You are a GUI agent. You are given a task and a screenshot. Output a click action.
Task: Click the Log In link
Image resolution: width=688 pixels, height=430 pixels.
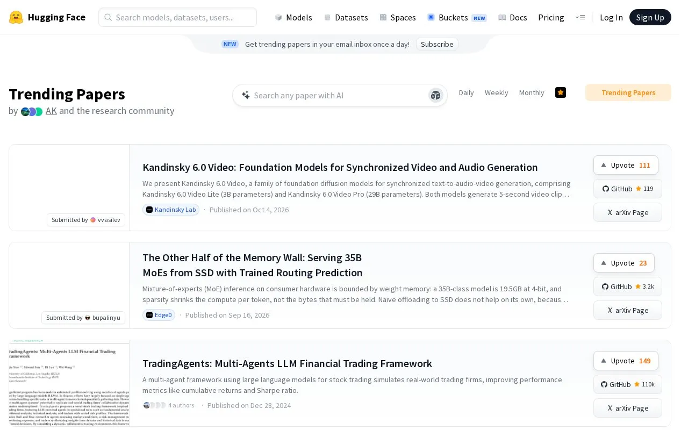[x=611, y=17]
